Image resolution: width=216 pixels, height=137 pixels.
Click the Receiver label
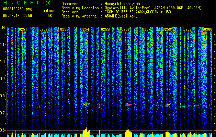click(70, 12)
